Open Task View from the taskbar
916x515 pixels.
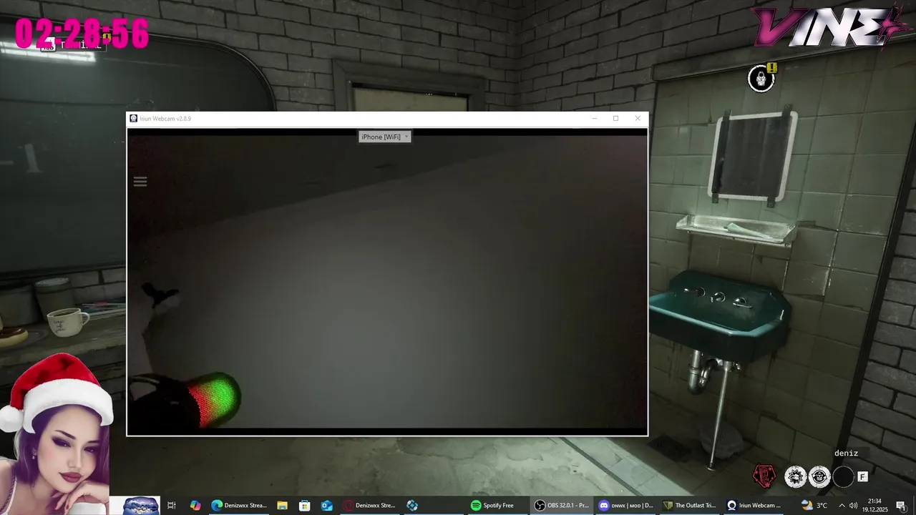(172, 505)
